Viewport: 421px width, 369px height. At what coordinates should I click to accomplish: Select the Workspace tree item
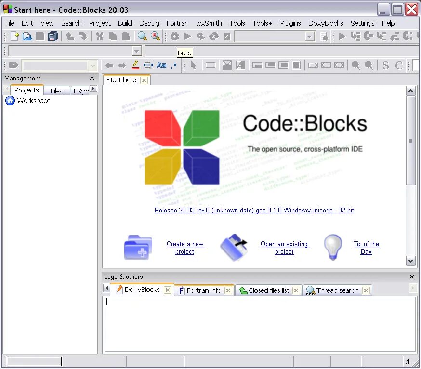pyautogui.click(x=34, y=101)
